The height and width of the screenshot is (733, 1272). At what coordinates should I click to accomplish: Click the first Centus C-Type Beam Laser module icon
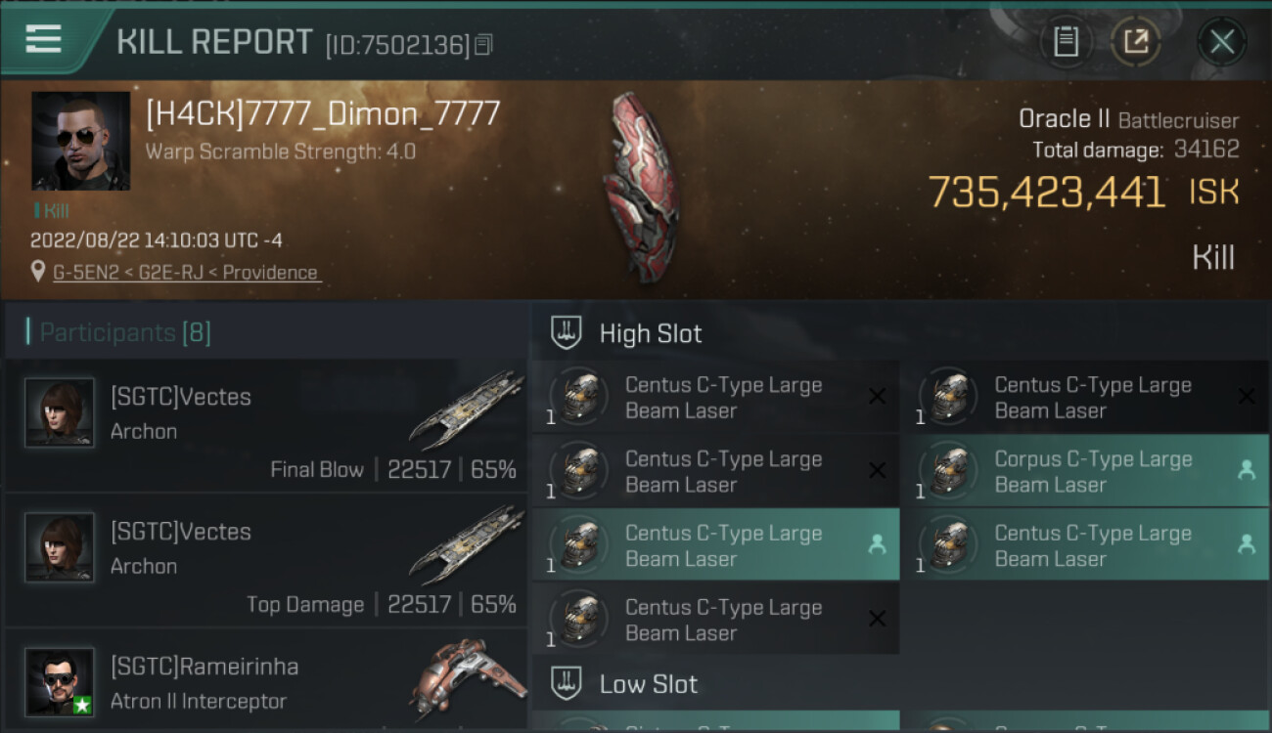click(579, 397)
